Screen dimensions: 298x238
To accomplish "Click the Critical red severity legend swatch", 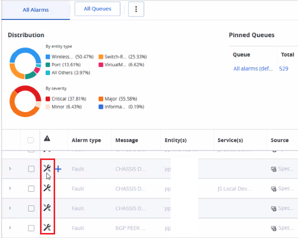I will 48,99.
